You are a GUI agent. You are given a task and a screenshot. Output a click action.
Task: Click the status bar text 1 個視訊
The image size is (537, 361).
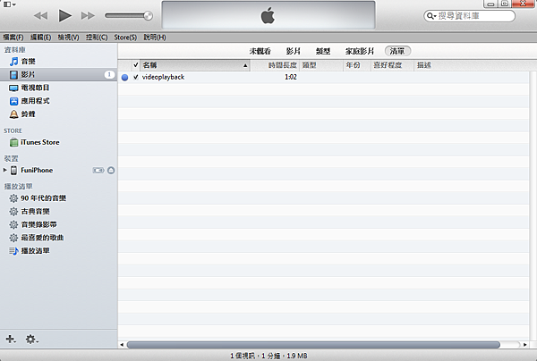pyautogui.click(x=243, y=356)
